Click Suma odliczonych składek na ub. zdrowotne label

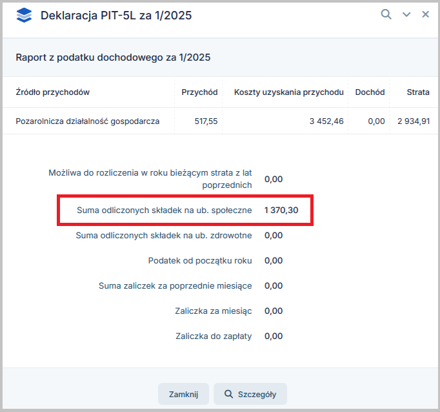164,235
